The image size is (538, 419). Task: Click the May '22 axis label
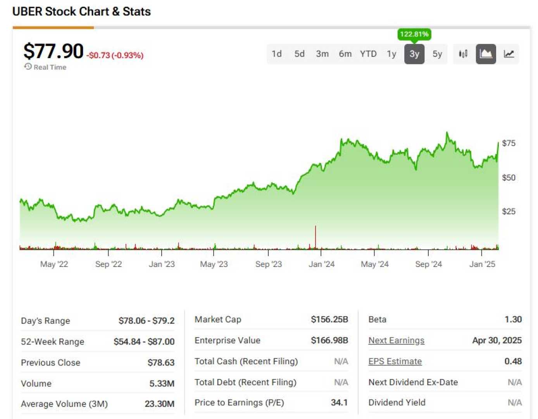click(54, 264)
